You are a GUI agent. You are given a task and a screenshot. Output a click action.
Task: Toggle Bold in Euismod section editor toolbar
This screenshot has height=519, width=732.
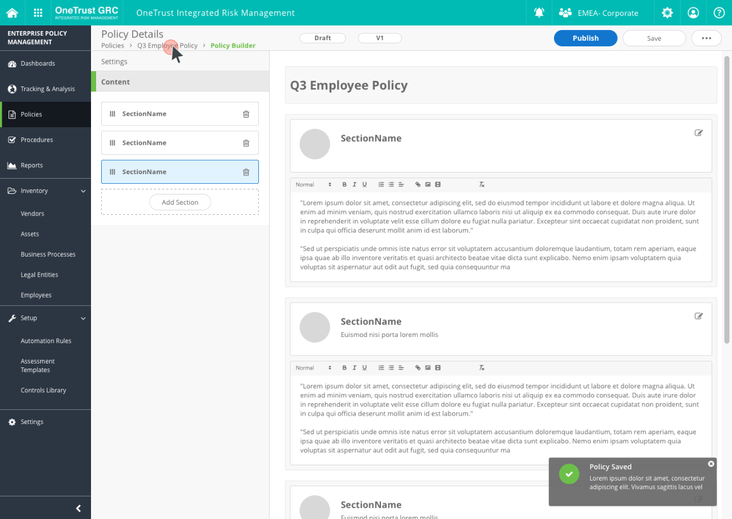[344, 368]
